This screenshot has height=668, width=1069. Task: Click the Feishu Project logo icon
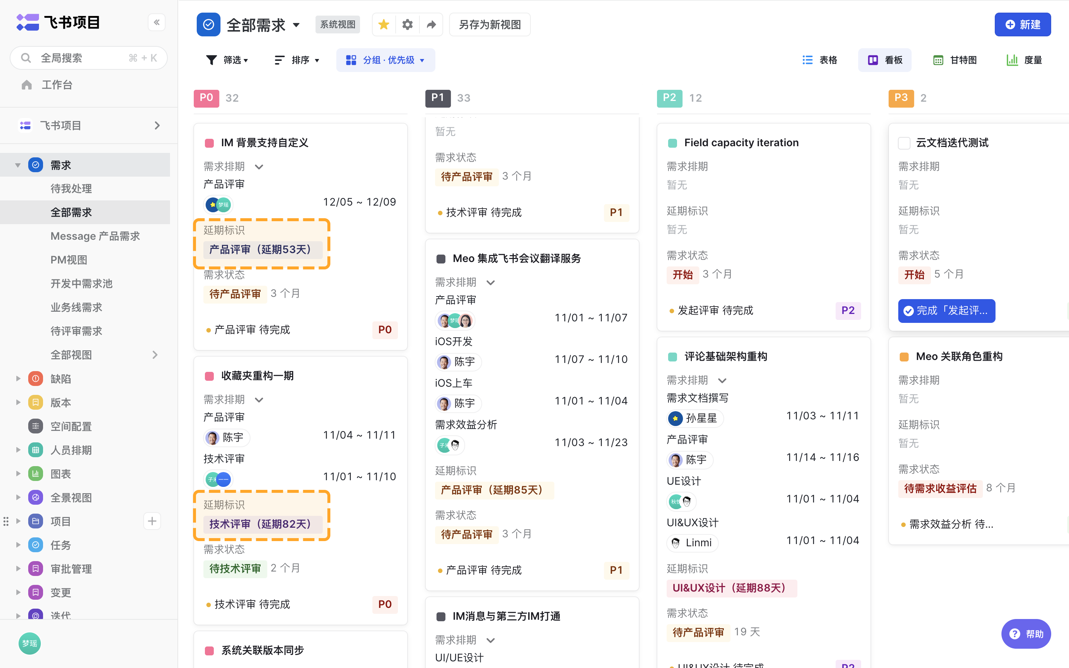coord(27,22)
